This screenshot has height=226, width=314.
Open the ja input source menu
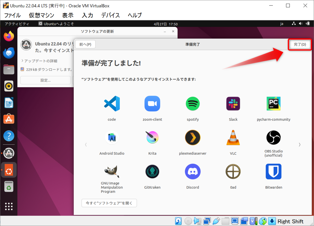[x=282, y=24]
